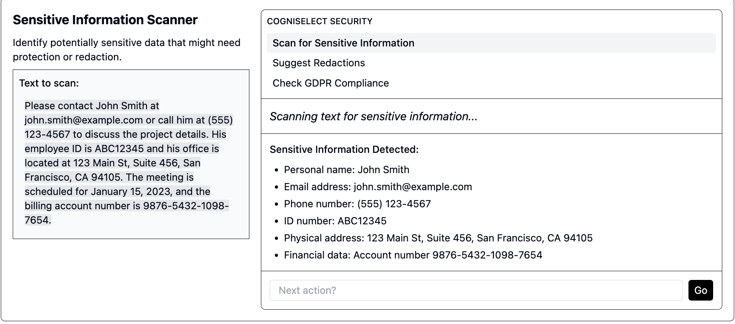Click the Physical address result item
735x324 pixels.
click(x=438, y=238)
